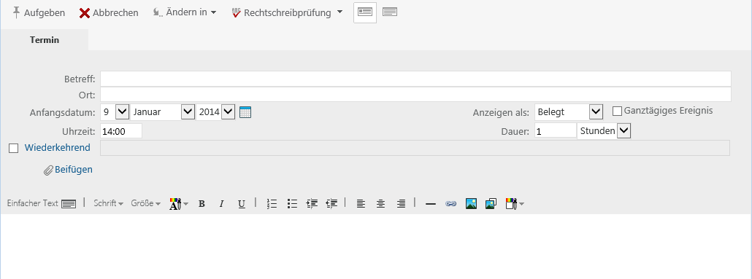Switch to Einfacher Text mode
This screenshot has height=279, width=752.
pyautogui.click(x=41, y=203)
